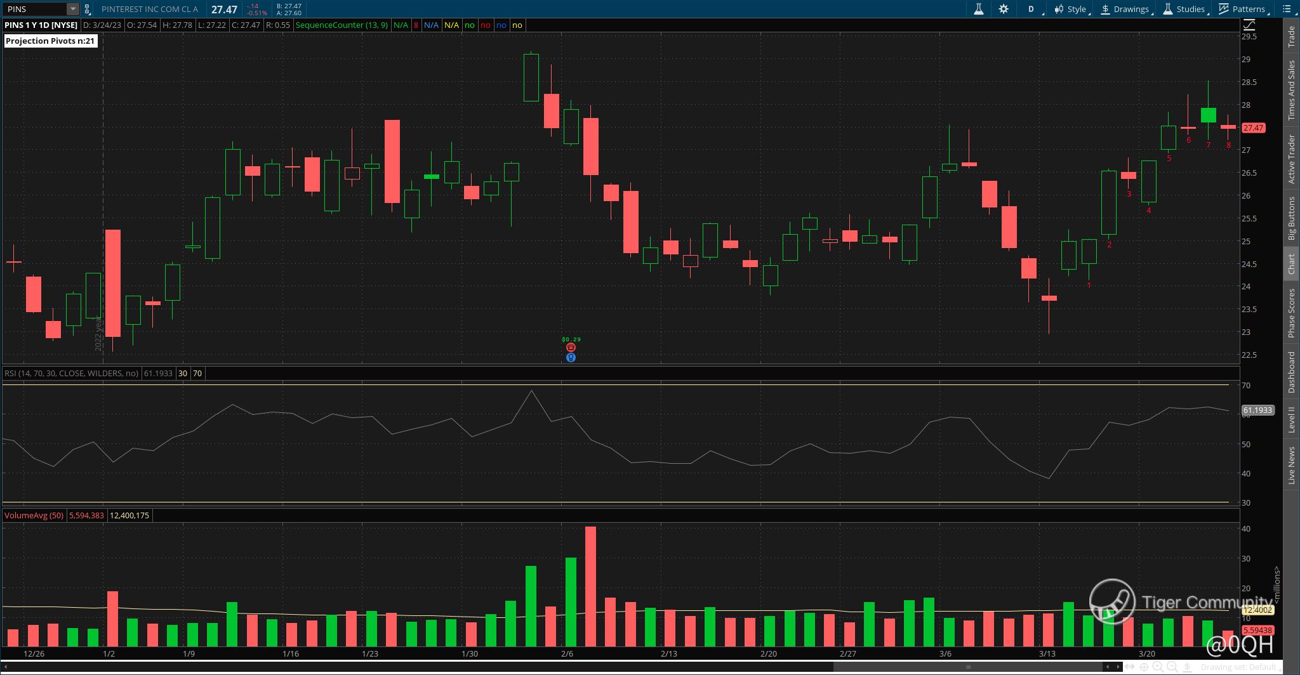The image size is (1300, 675).
Task: Open the Phase Scores side tab
Action: coord(1291,313)
